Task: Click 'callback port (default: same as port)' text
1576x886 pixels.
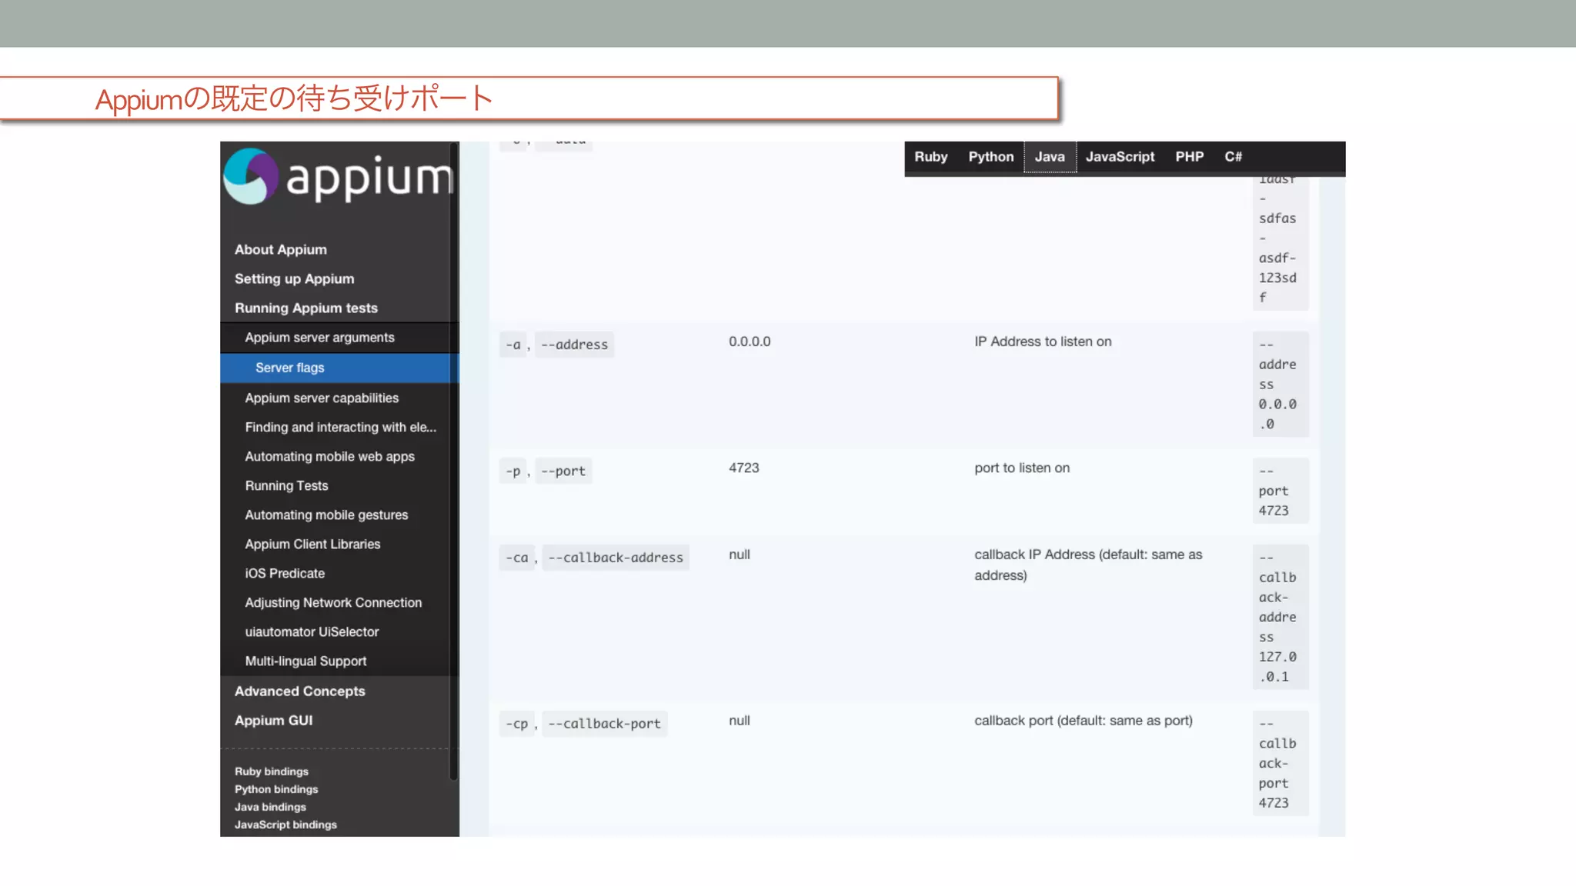Action: [1083, 721]
